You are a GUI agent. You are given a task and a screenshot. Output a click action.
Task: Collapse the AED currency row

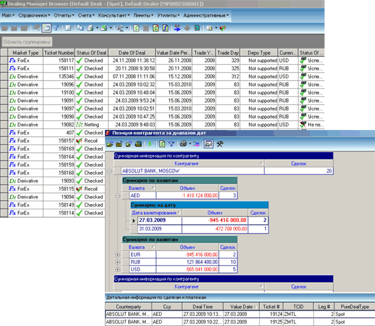[x=117, y=195]
